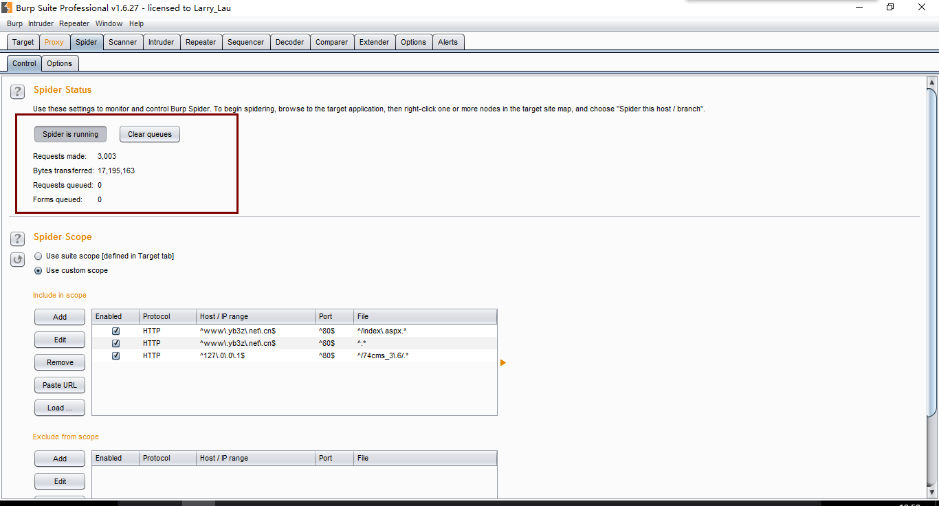Image resolution: width=939 pixels, height=506 pixels.
Task: Open the Alerts tab
Action: tap(448, 42)
